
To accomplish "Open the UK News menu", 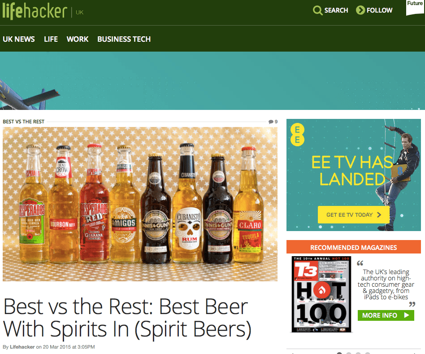I will pyautogui.click(x=19, y=39).
